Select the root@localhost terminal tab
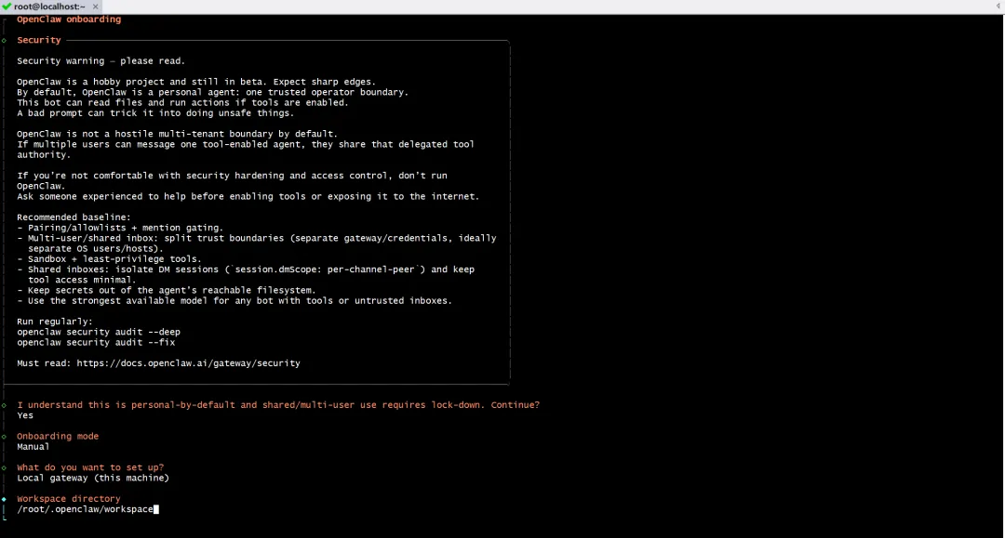 click(x=50, y=7)
